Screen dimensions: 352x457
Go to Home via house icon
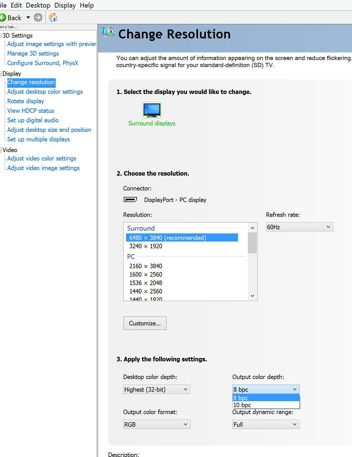pyautogui.click(x=53, y=17)
